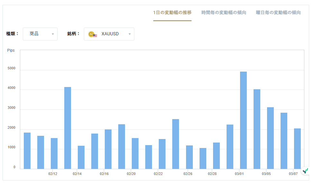Select the 1日の変動幅の推移 tab
This screenshot has height=183, width=313.
pos(172,13)
